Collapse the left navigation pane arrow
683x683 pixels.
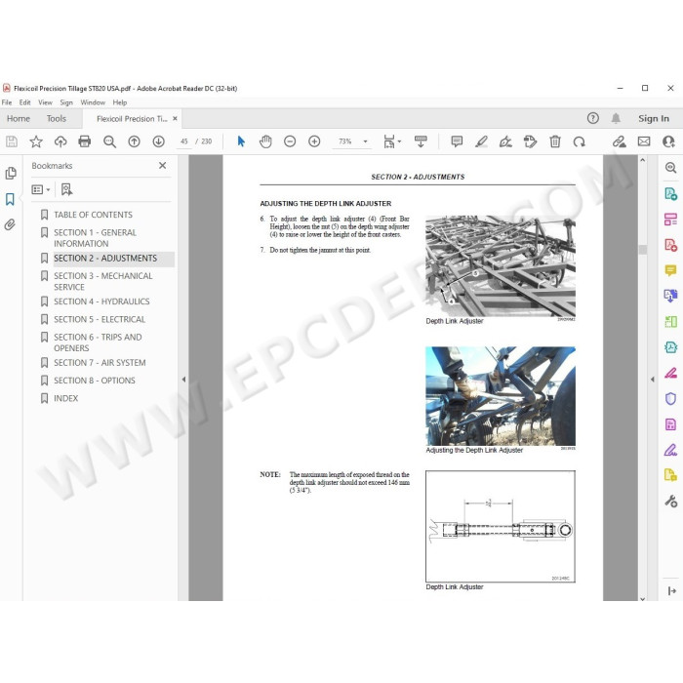183,380
